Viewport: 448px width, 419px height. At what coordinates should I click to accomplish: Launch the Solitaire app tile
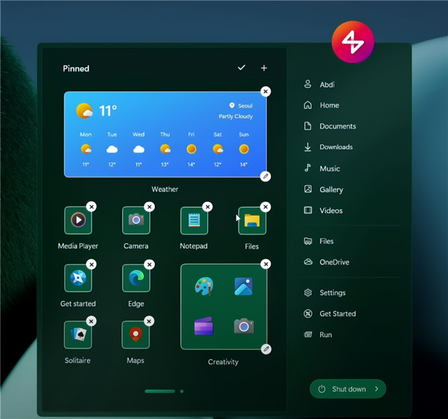click(78, 335)
